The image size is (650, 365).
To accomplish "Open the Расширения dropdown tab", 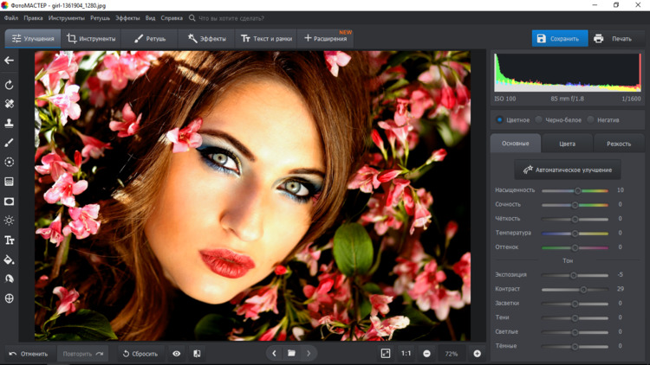I will click(x=326, y=39).
